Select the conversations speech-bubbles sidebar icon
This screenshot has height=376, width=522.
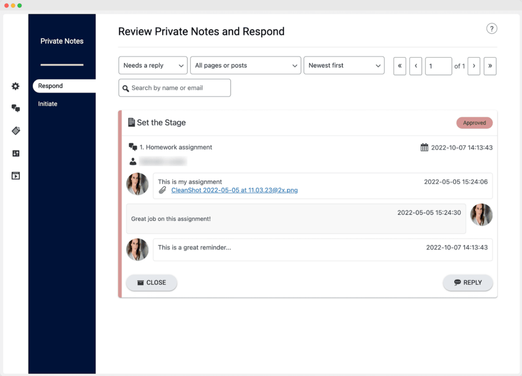[15, 108]
